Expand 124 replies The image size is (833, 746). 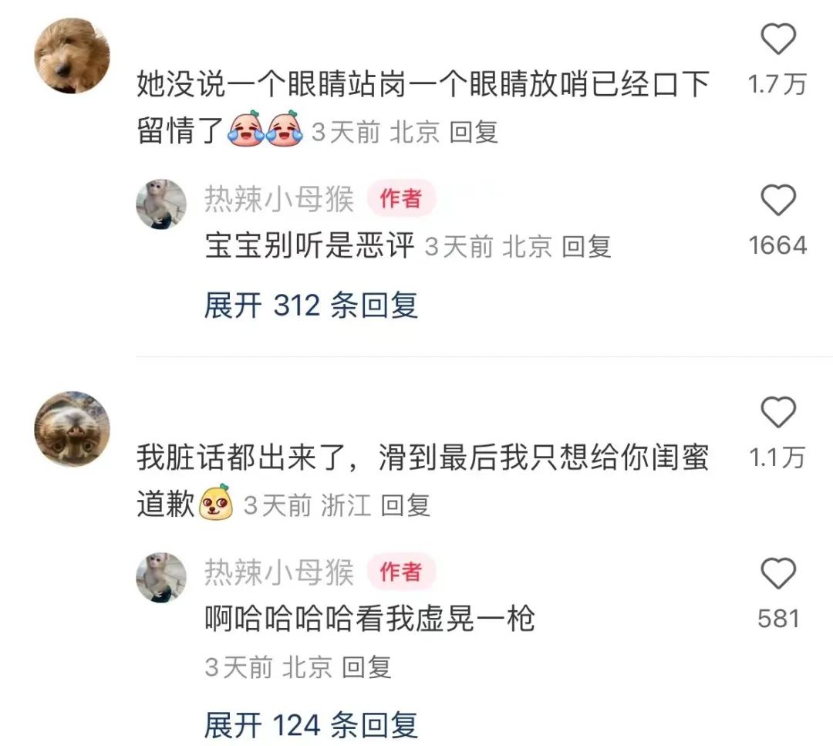click(311, 725)
